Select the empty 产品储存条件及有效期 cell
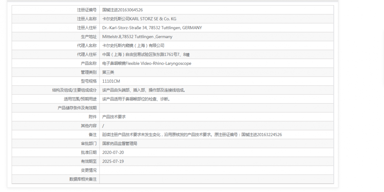Image resolution: width=384 pixels, height=192 pixels. [x=192, y=108]
